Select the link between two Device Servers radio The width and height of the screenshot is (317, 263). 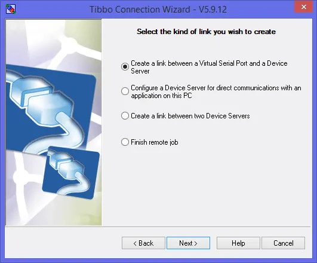click(x=125, y=116)
